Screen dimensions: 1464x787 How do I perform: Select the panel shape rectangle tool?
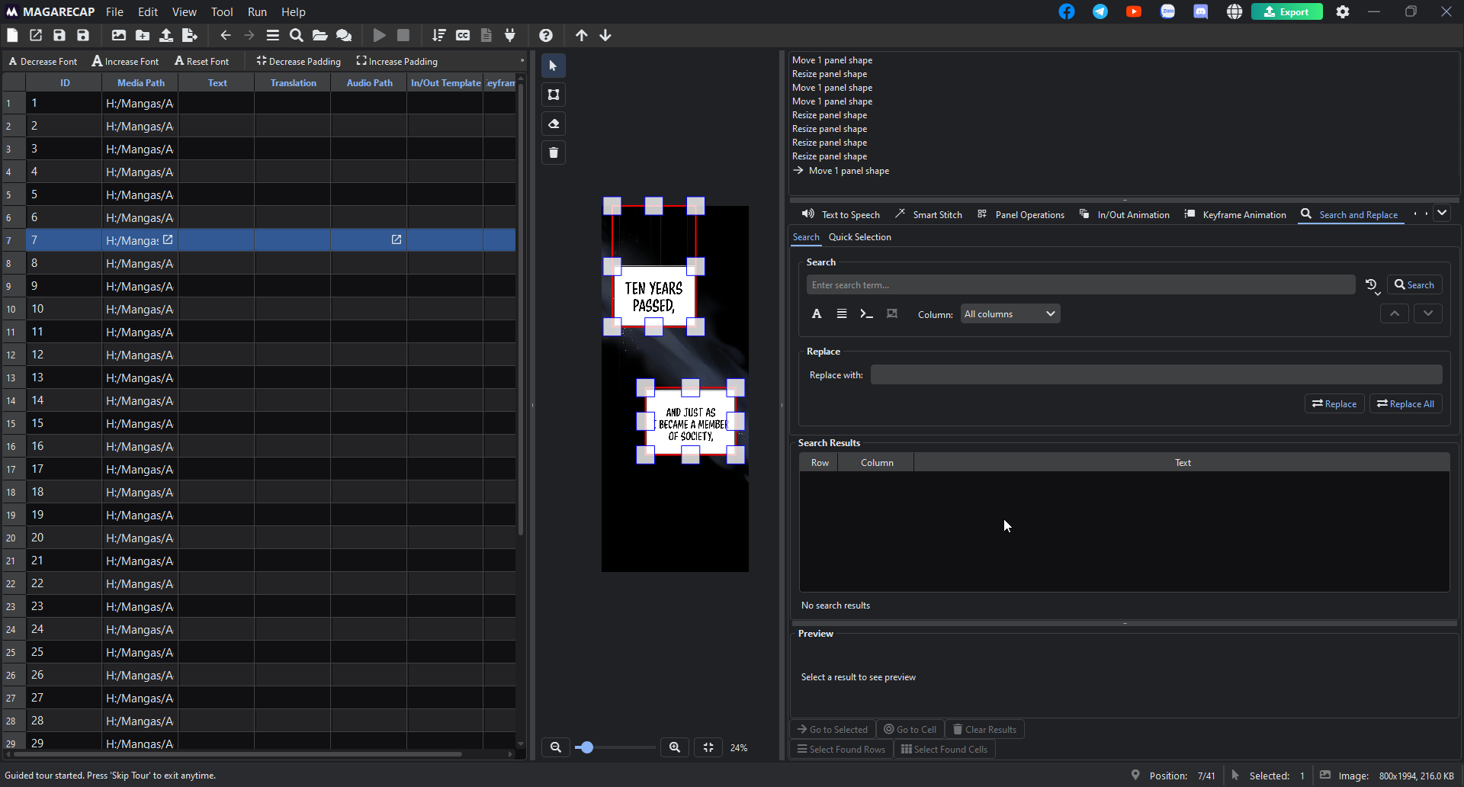point(554,95)
